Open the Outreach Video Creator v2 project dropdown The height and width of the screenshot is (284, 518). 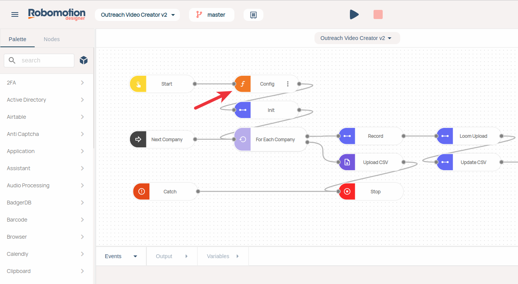click(x=138, y=15)
